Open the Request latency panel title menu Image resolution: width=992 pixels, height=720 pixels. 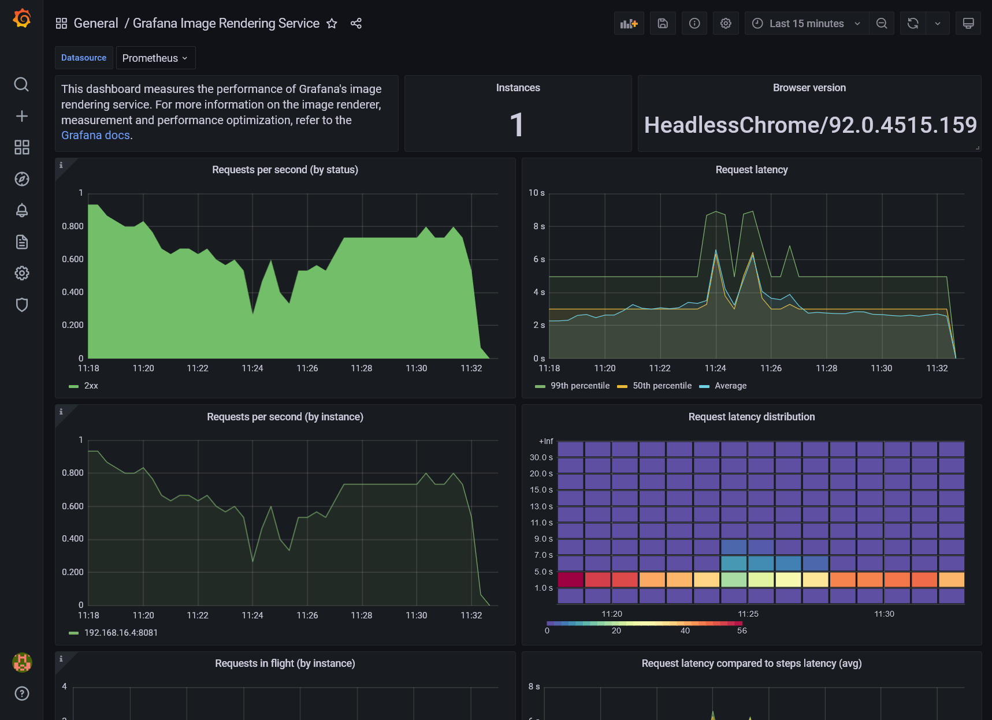tap(751, 170)
